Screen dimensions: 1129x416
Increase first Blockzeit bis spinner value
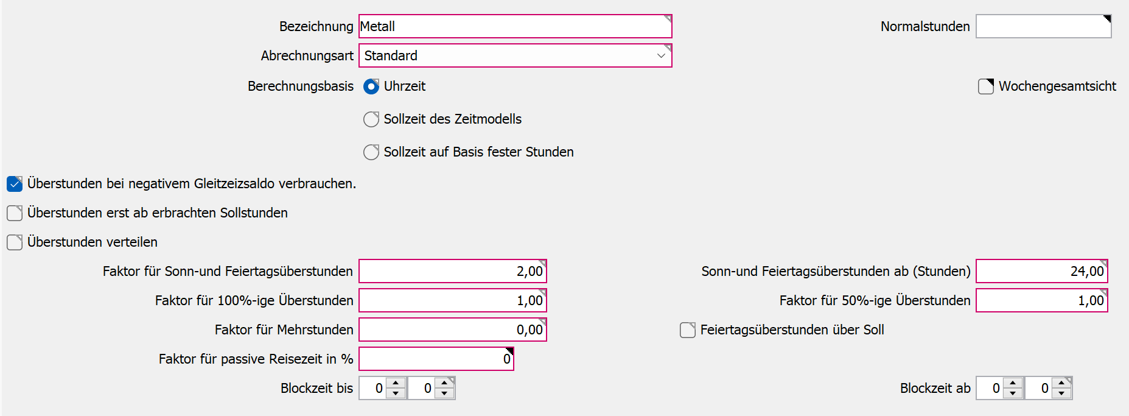[396, 383]
